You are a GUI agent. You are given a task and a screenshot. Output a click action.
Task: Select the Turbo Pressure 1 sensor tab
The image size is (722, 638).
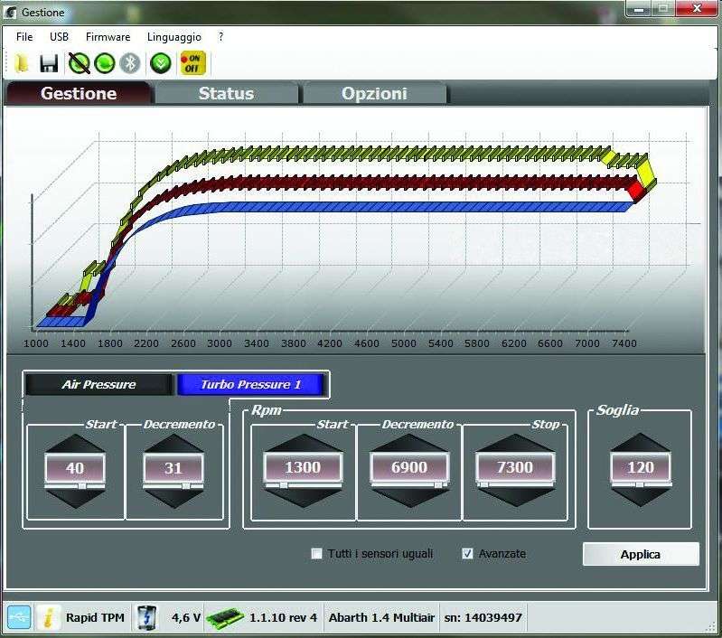[x=251, y=385]
